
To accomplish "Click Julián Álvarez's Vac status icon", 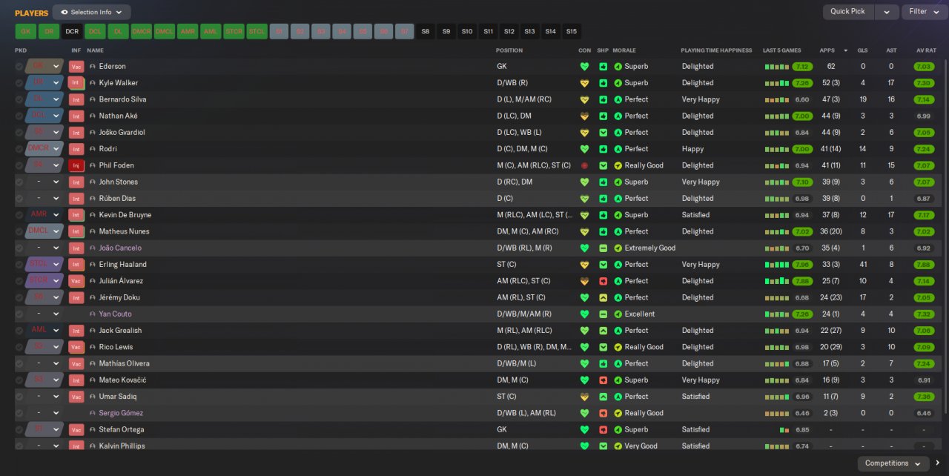I will [x=76, y=282].
